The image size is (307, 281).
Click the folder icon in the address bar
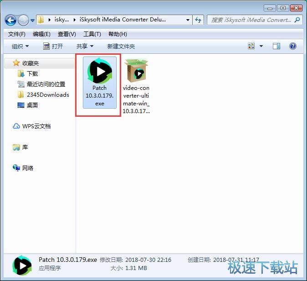pyautogui.click(x=41, y=20)
